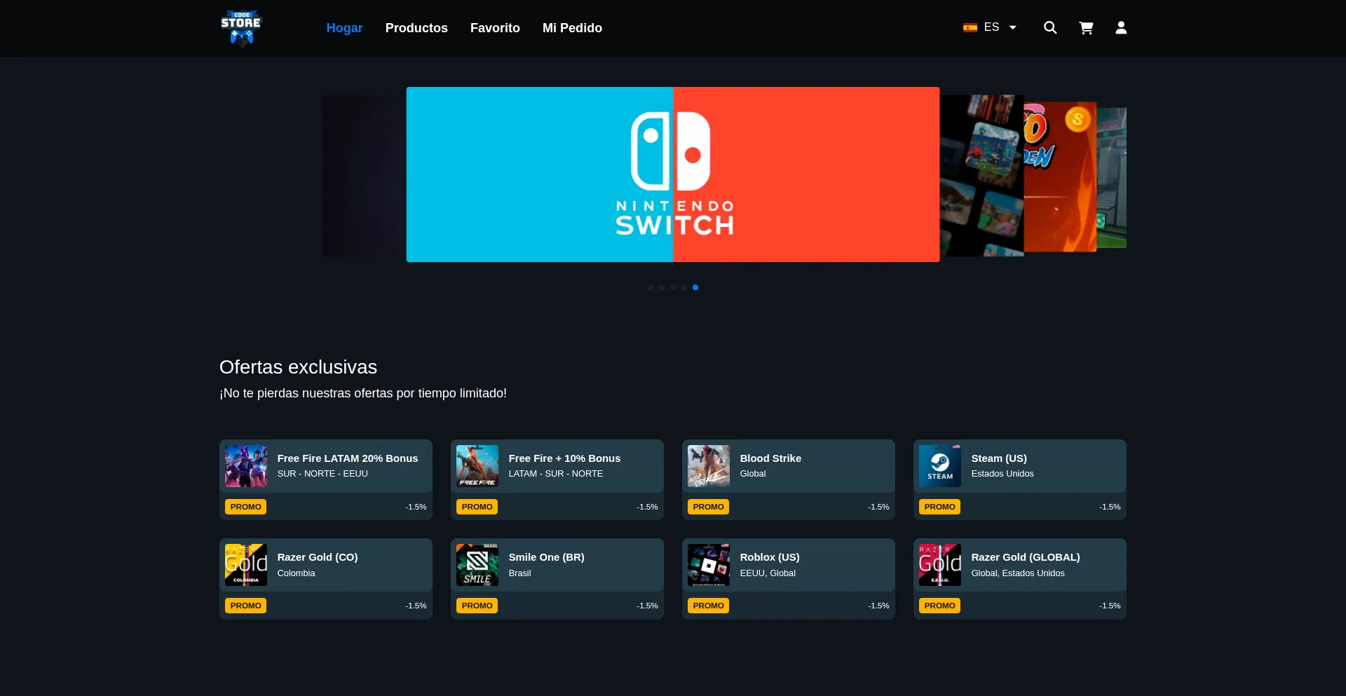Click 'EEUU, Global' under Roblox

tap(768, 573)
